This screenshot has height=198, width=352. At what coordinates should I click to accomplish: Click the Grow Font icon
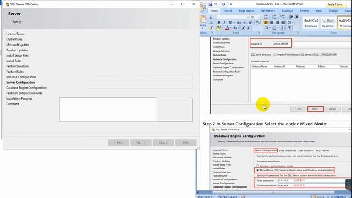pos(243,28)
